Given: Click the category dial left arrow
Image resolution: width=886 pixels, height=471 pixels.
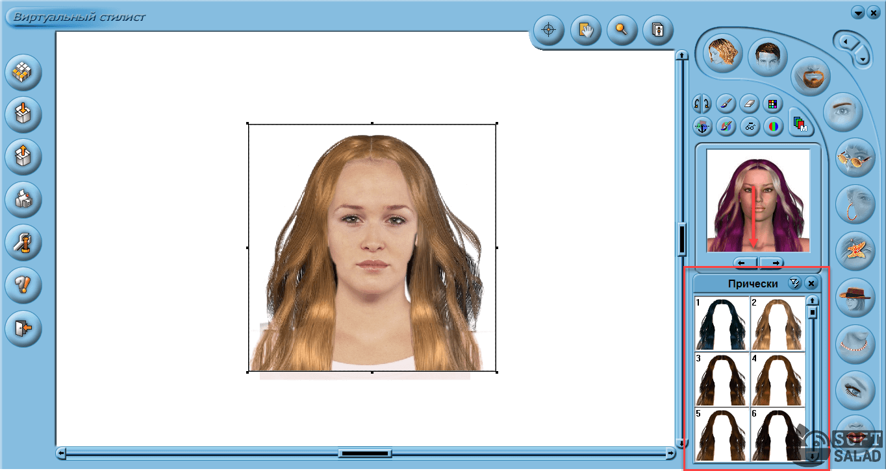Looking at the screenshot, I should coord(846,42).
